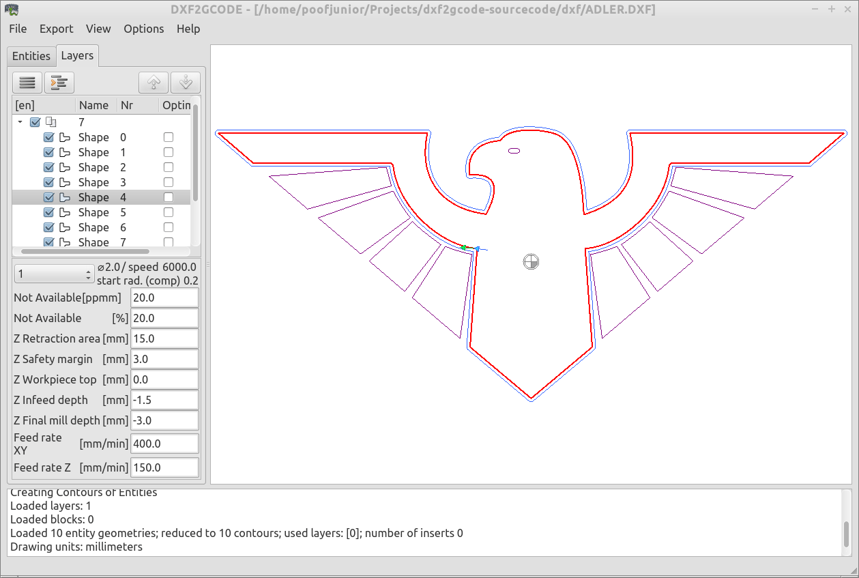The width and height of the screenshot is (859, 578).
Task: Toggle the layer 7 enabled checkbox
Action: tap(35, 122)
